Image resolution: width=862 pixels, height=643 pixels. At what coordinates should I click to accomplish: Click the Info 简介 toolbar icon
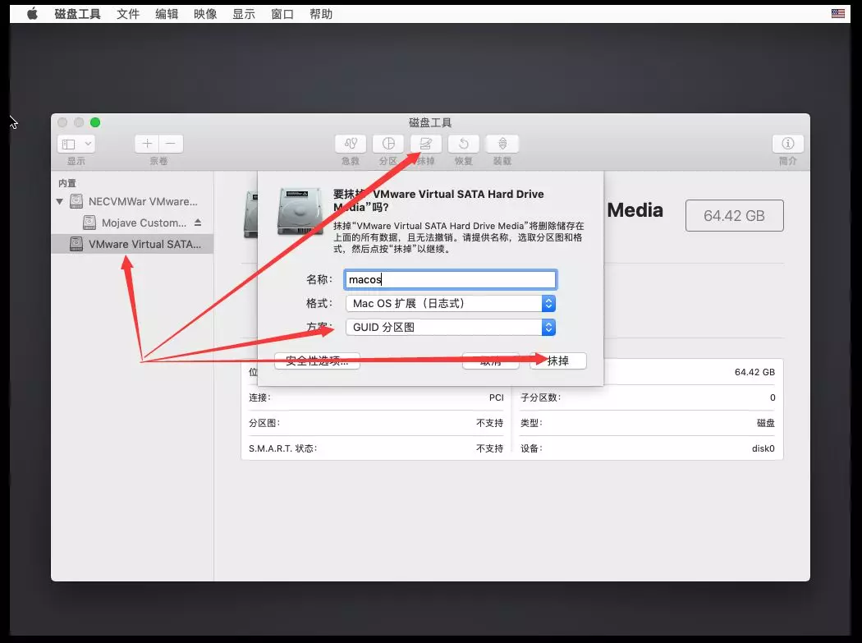(788, 144)
